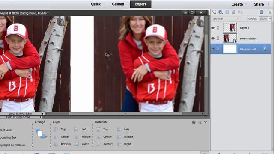
Task: Distribute layers by horizontal Middle
Action: click(125, 137)
